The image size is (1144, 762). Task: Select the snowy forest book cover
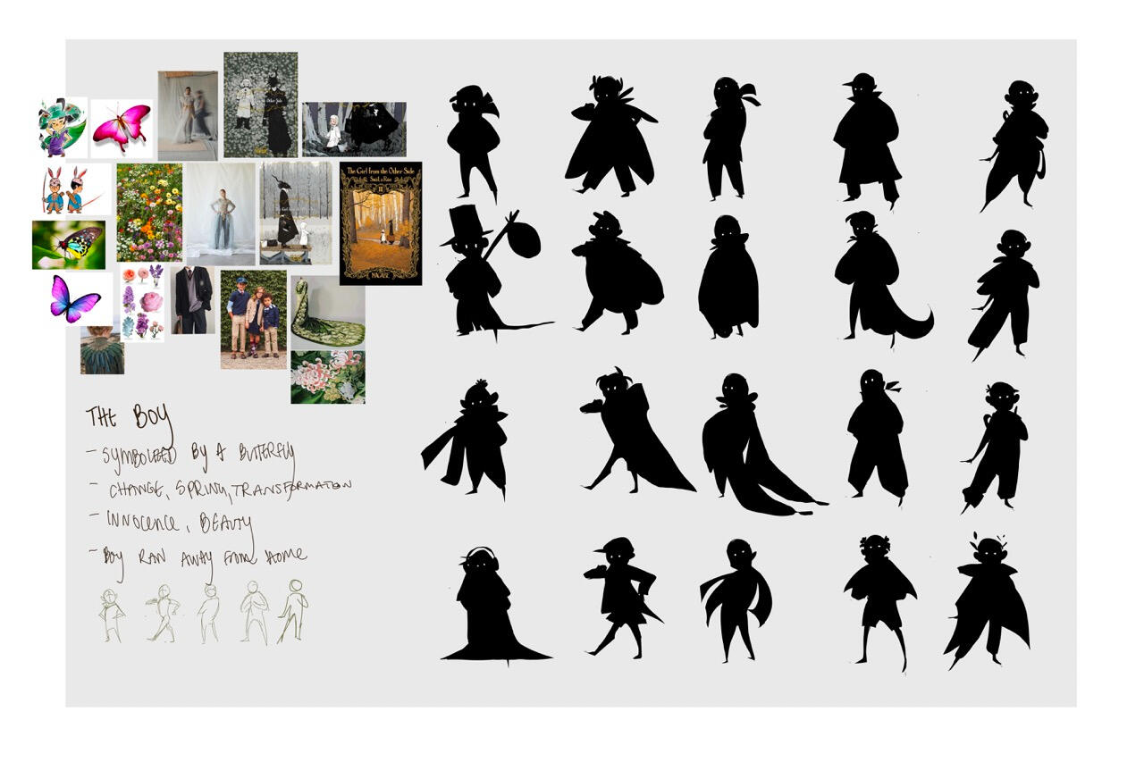pos(295,213)
